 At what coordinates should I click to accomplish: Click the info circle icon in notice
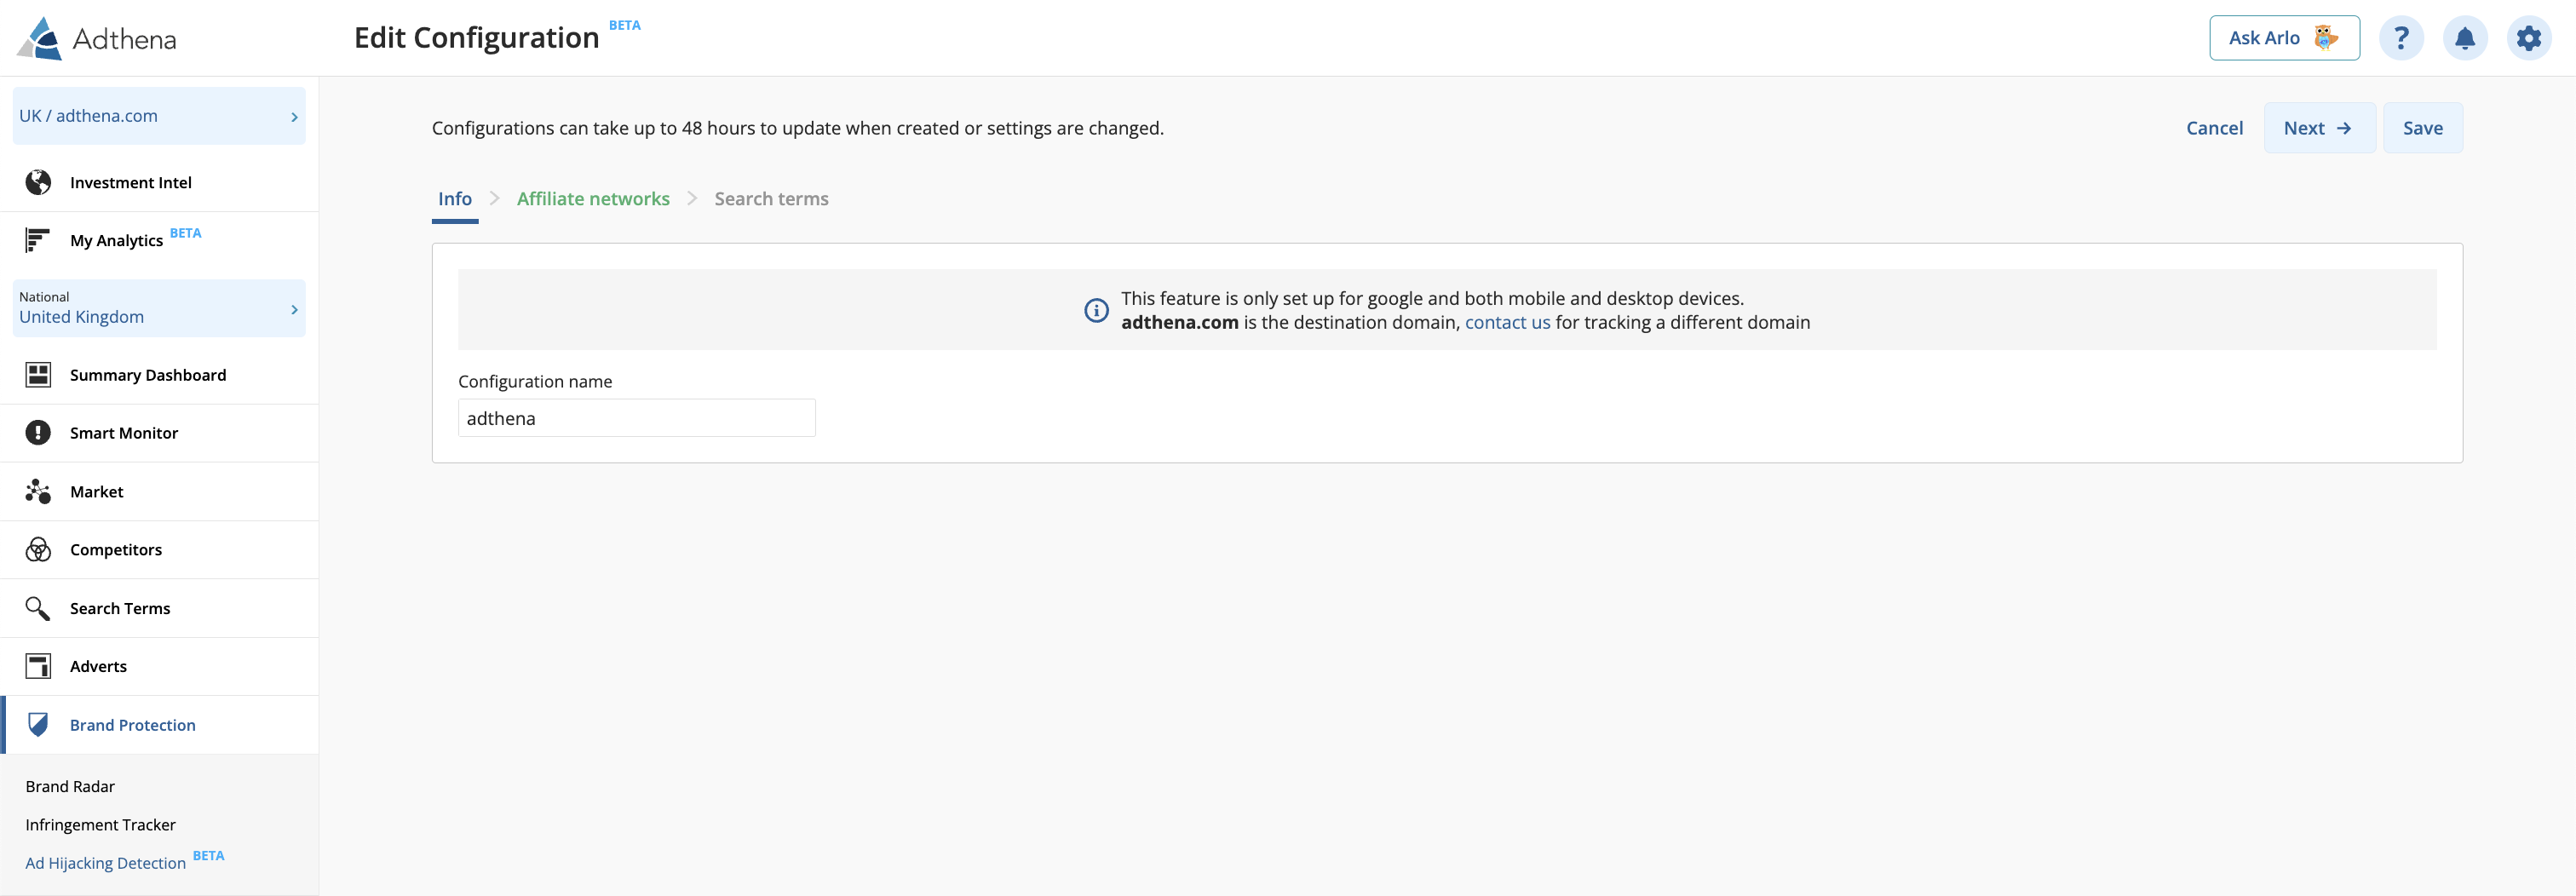point(1096,310)
